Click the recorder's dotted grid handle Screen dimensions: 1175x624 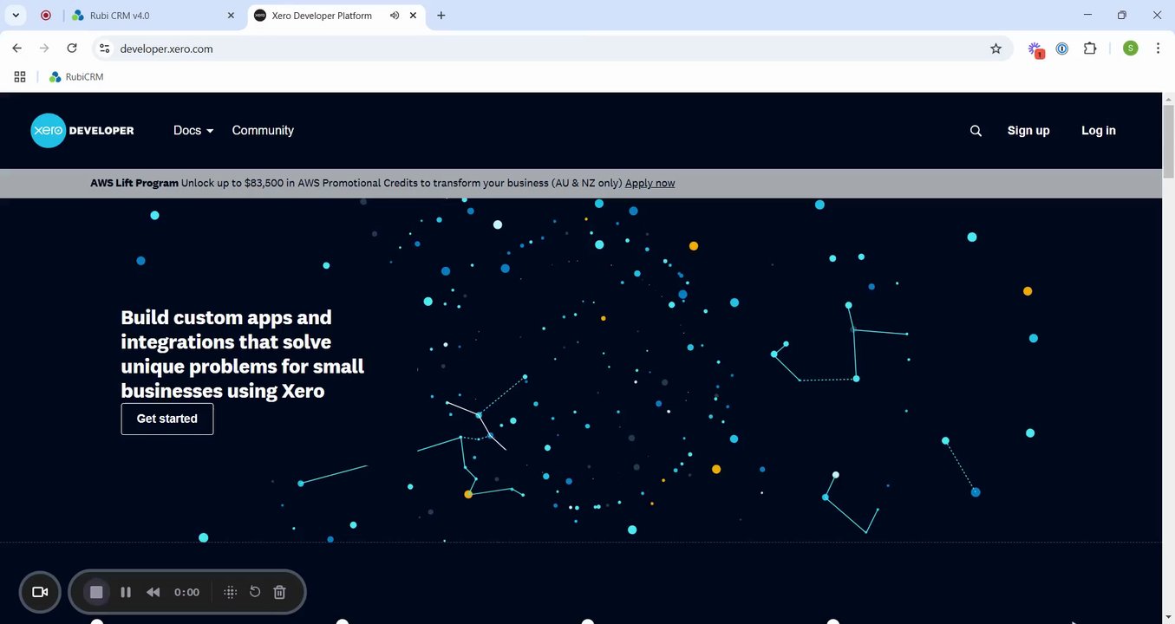click(x=230, y=592)
